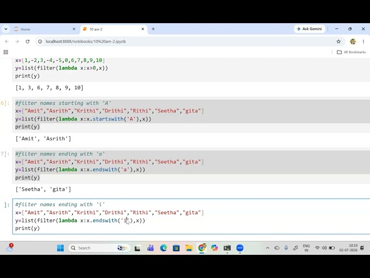Close the 10 am-2 tab
The width and height of the screenshot is (370, 278).
143,29
